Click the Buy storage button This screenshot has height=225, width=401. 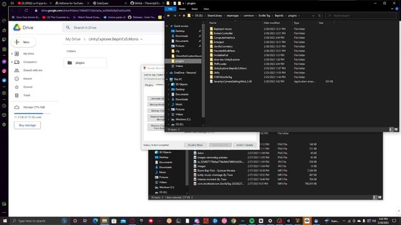click(28, 125)
